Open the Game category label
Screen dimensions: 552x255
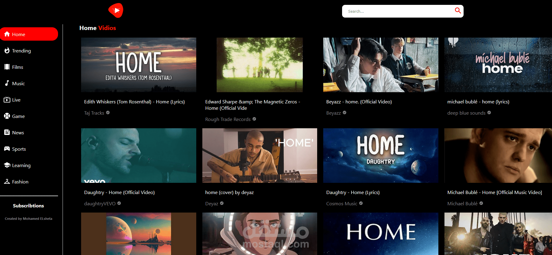click(x=19, y=116)
